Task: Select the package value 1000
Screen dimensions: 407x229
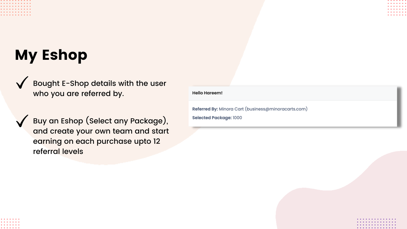Action: coord(237,118)
